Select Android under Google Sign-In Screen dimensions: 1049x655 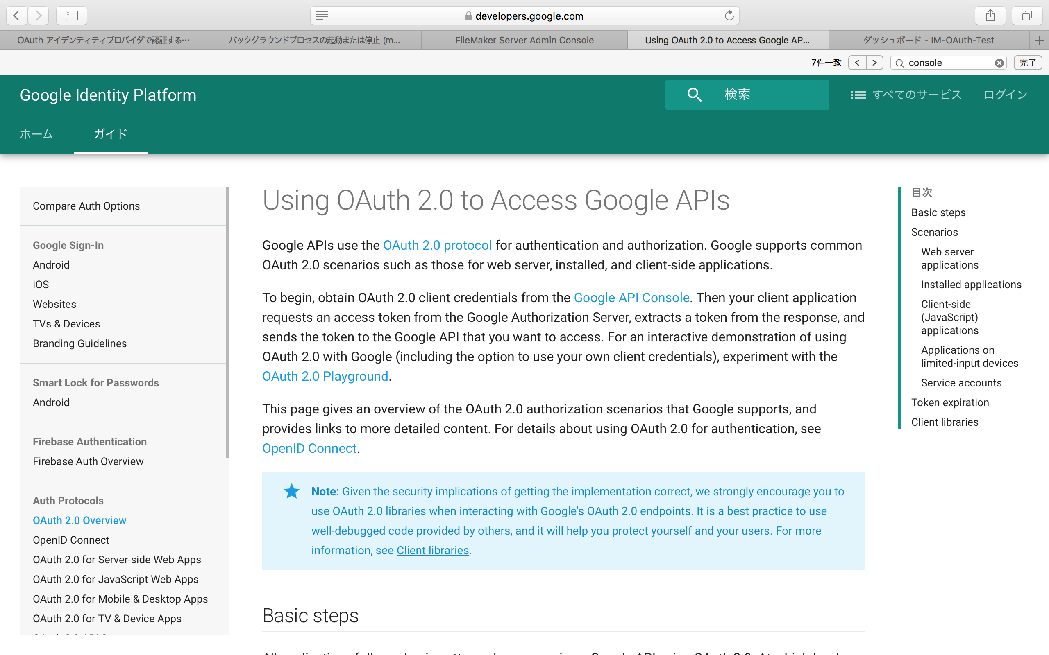pyautogui.click(x=51, y=265)
